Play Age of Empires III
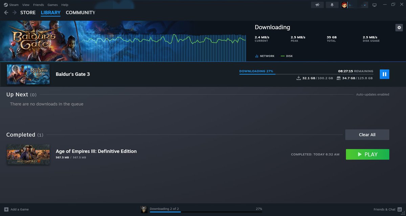 point(367,154)
